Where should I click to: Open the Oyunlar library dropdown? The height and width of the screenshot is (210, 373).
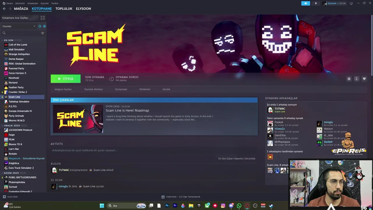coord(19,26)
